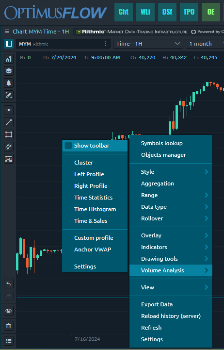224x350 pixels.
Task: Select Right Profile menu entry
Action: click(x=95, y=186)
